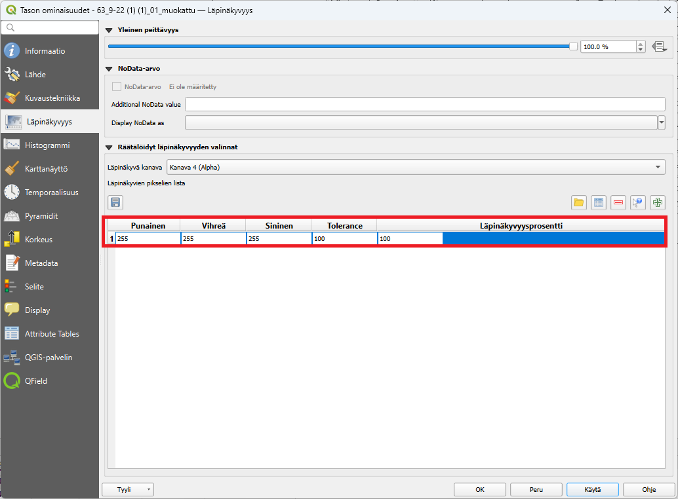Click the Selite legend icon
This screenshot has width=678, height=499.
(x=10, y=287)
